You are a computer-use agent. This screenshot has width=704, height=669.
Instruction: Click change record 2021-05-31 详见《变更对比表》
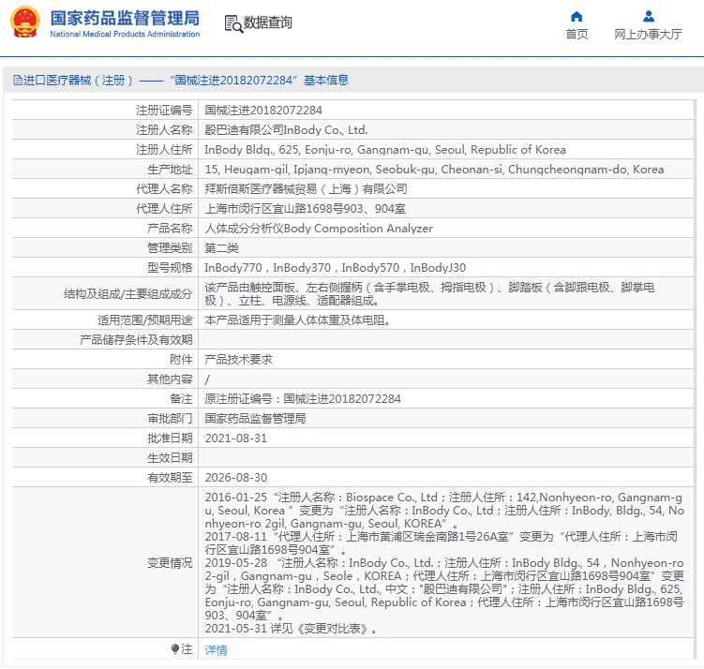(291, 629)
